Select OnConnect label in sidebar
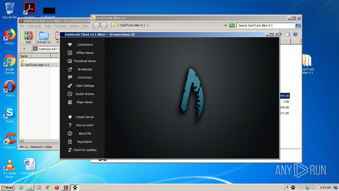 (x=85, y=77)
